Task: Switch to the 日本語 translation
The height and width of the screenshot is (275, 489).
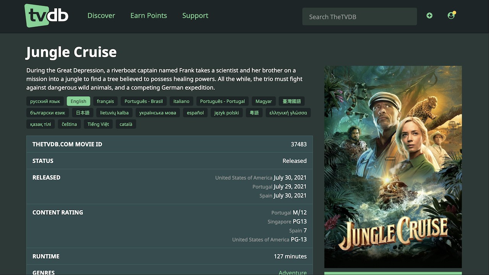Action: [83, 113]
